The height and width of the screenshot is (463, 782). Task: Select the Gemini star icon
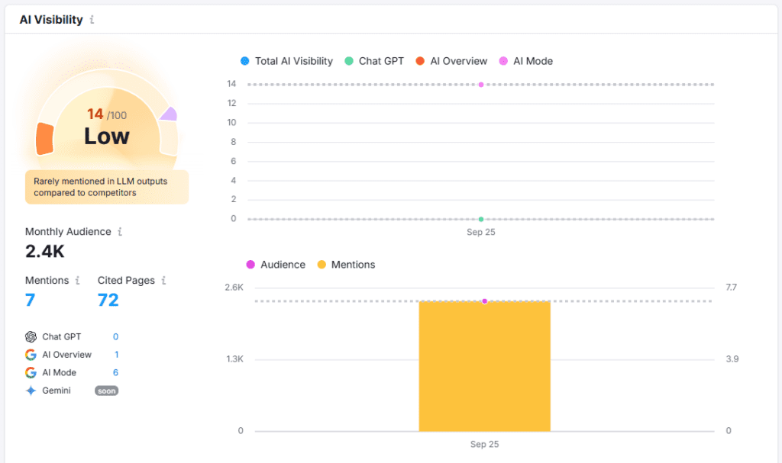[31, 391]
